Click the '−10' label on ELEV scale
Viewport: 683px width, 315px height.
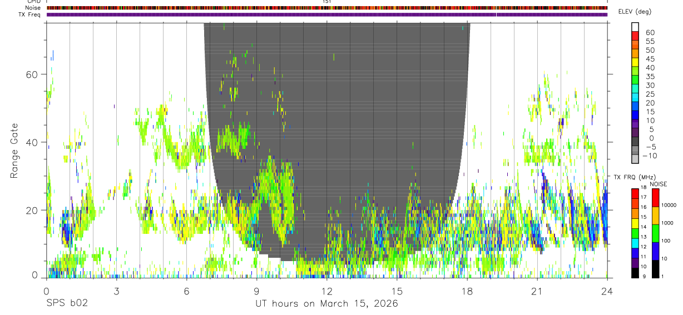tap(650, 156)
